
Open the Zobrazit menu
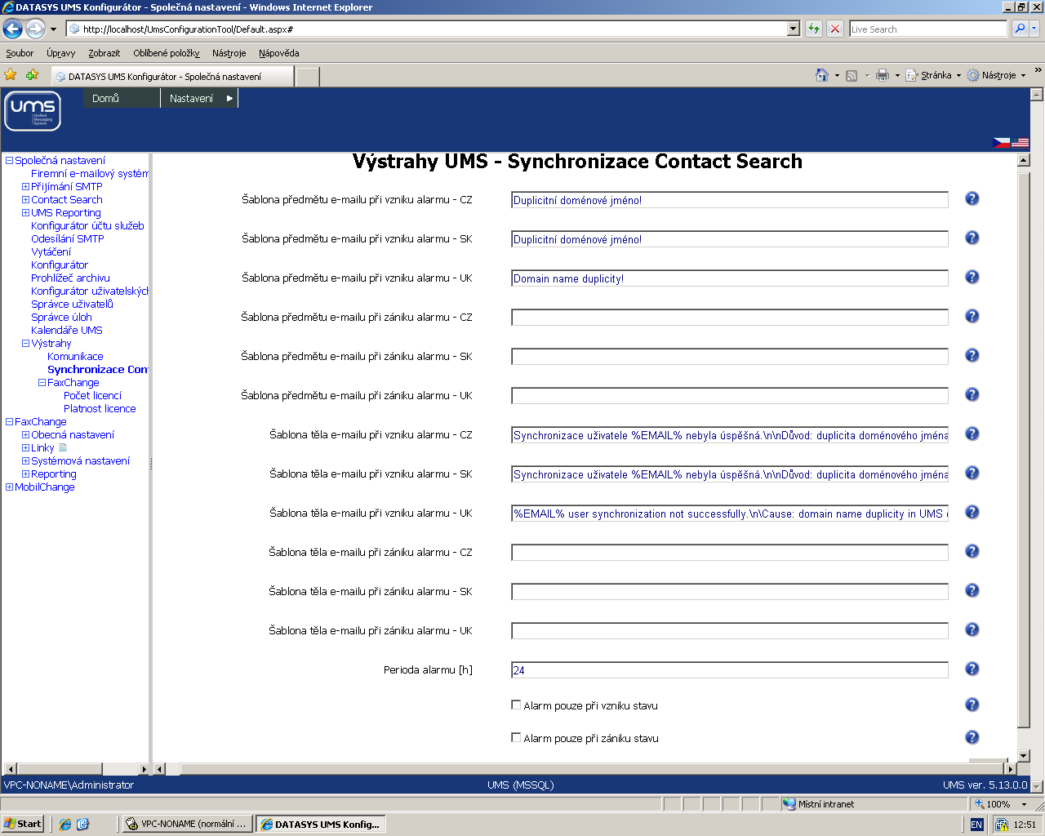(104, 53)
